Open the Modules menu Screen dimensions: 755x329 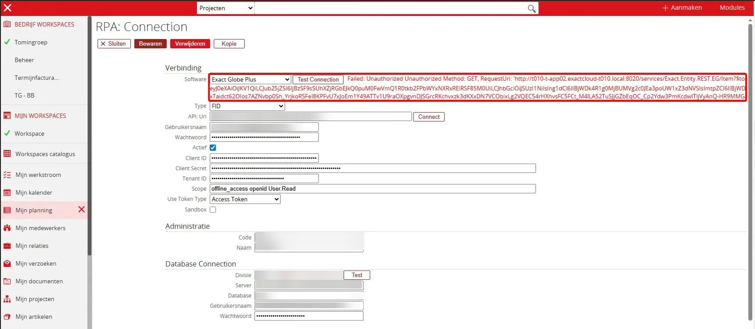pos(732,8)
